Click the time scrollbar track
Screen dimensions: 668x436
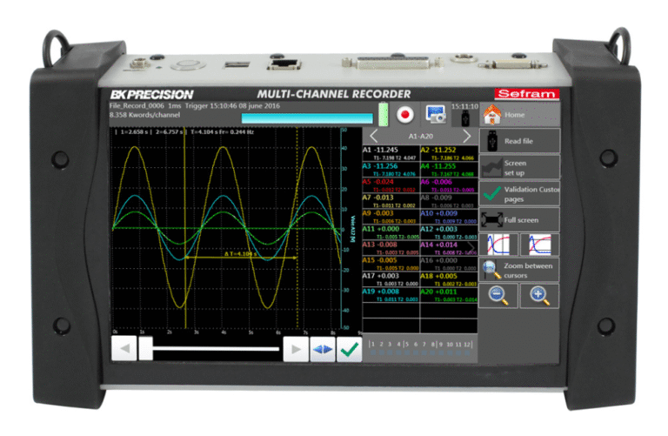pyautogui.click(x=216, y=349)
